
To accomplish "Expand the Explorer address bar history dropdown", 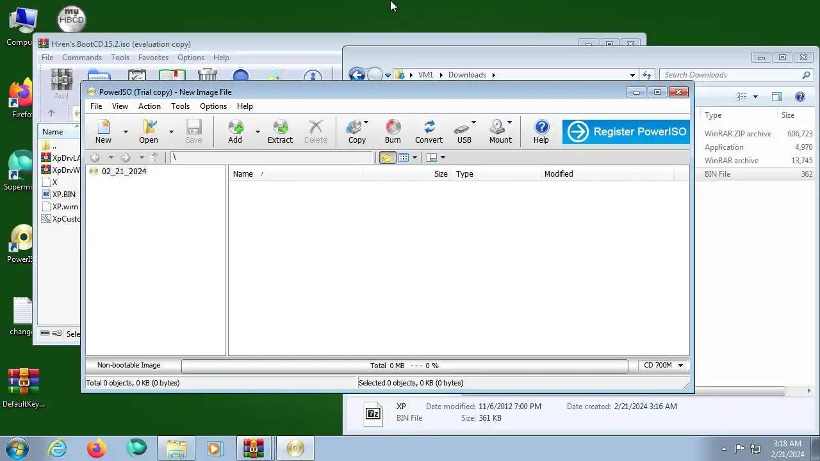I will click(x=632, y=75).
